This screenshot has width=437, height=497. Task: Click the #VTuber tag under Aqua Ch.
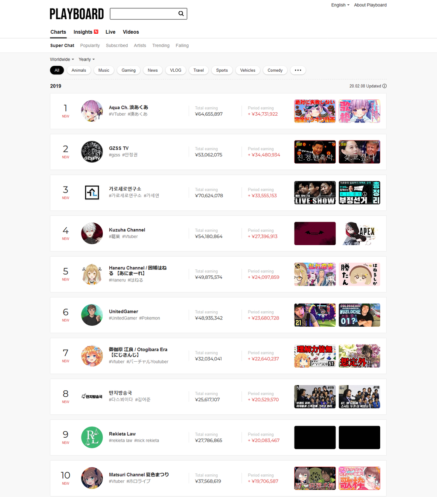point(117,114)
